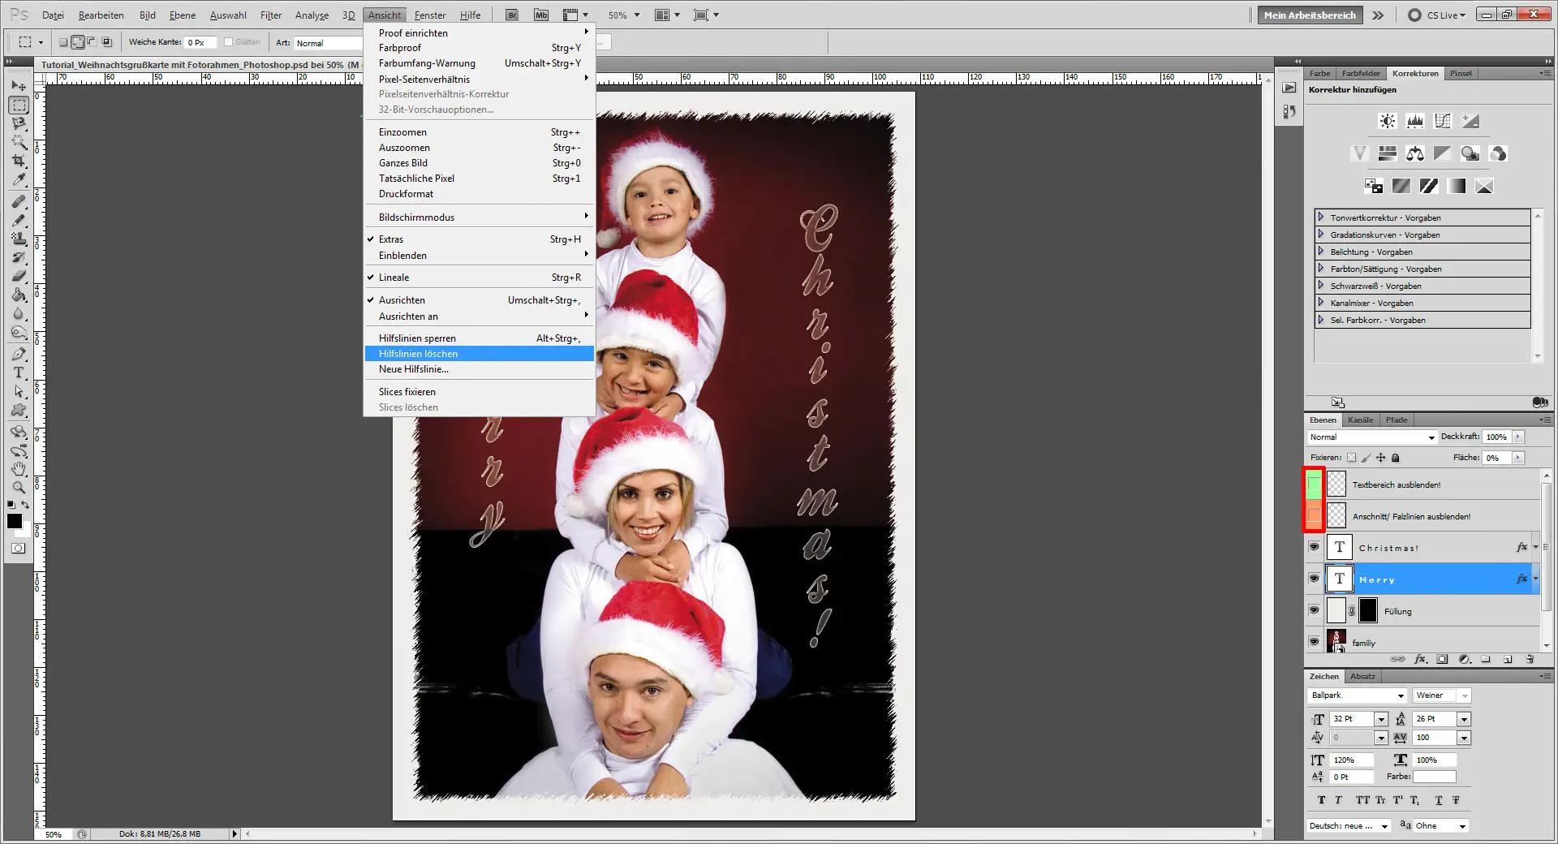
Task: Toggle visibility of the family layer
Action: [x=1314, y=642]
